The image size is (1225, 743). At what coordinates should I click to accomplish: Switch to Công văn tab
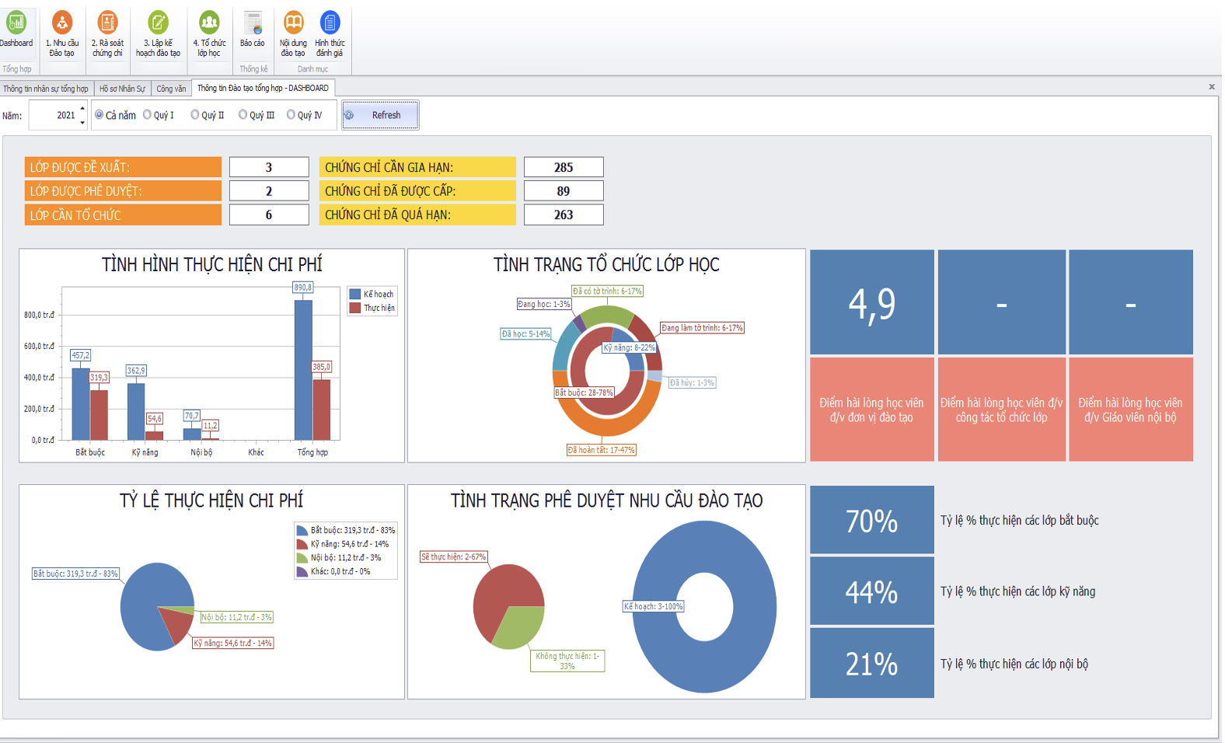tap(171, 89)
